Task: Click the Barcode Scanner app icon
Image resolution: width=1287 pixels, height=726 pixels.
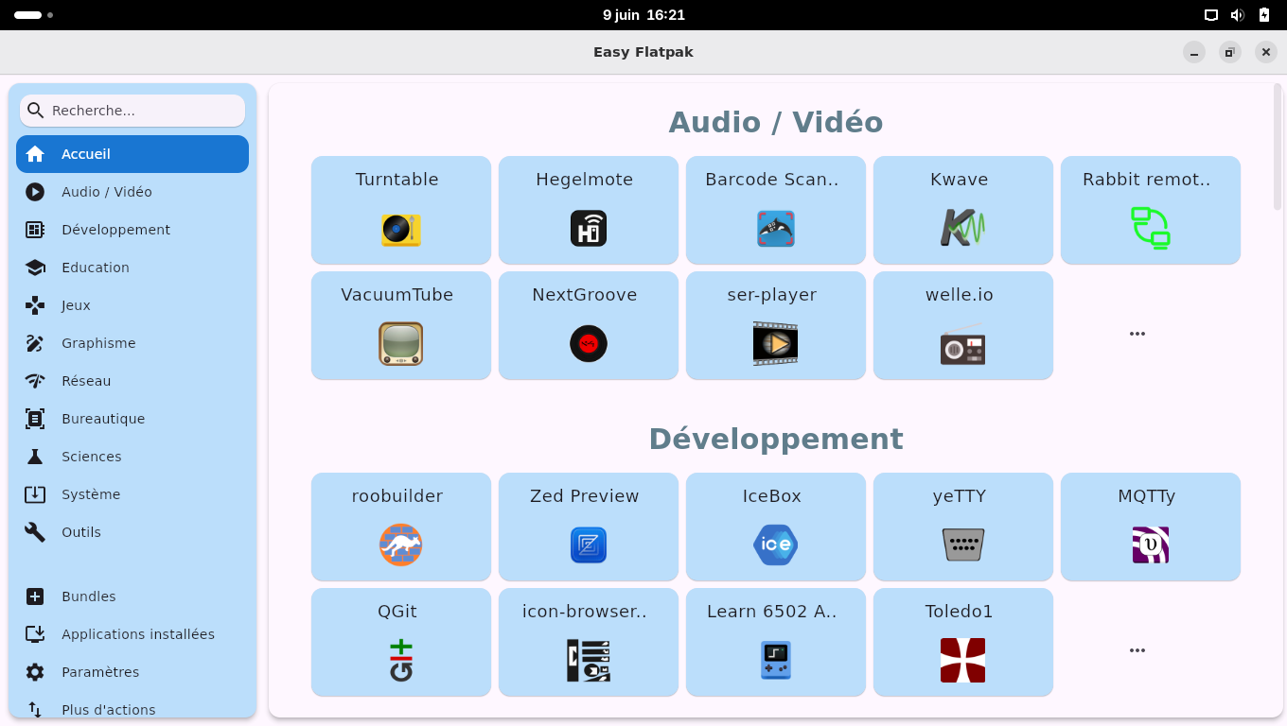Action: pos(776,229)
